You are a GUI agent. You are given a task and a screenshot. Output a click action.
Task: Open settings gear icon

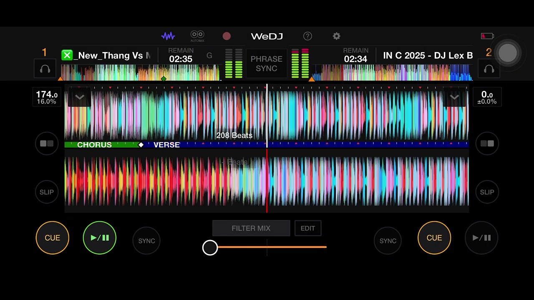coord(337,36)
